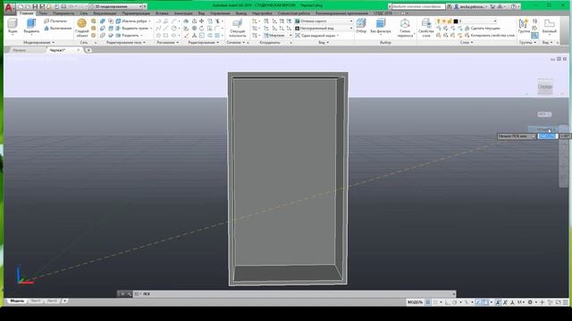The image size is (572, 321).
Task: Toggle object snap tracking in status bar
Action: (478, 302)
